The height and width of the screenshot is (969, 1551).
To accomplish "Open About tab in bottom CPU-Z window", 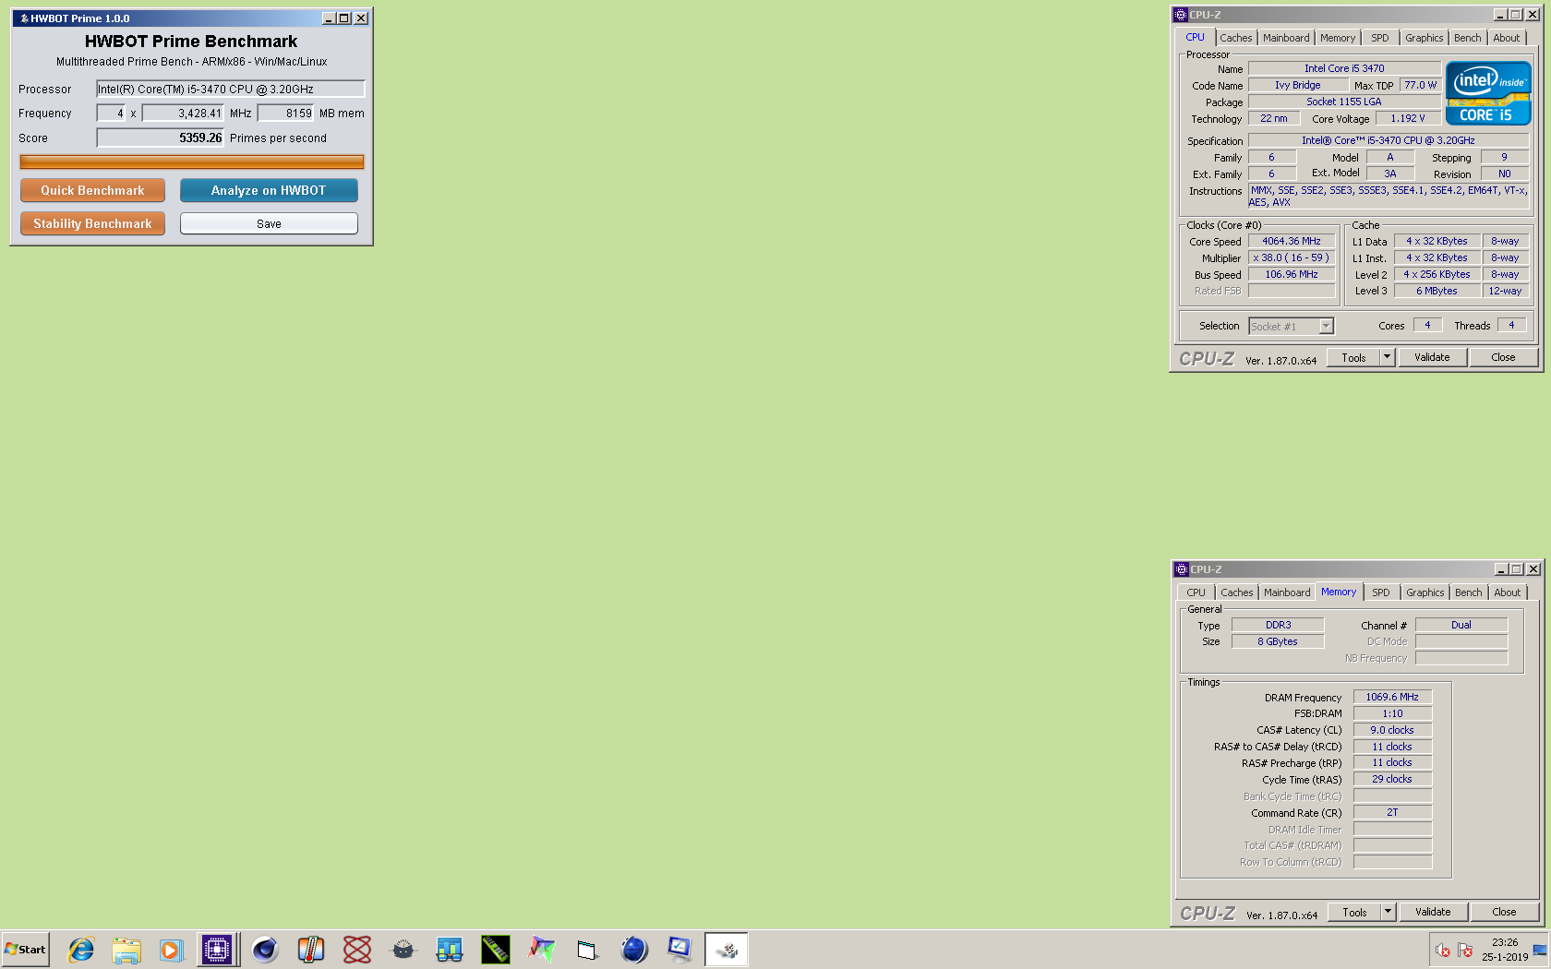I will (1508, 592).
